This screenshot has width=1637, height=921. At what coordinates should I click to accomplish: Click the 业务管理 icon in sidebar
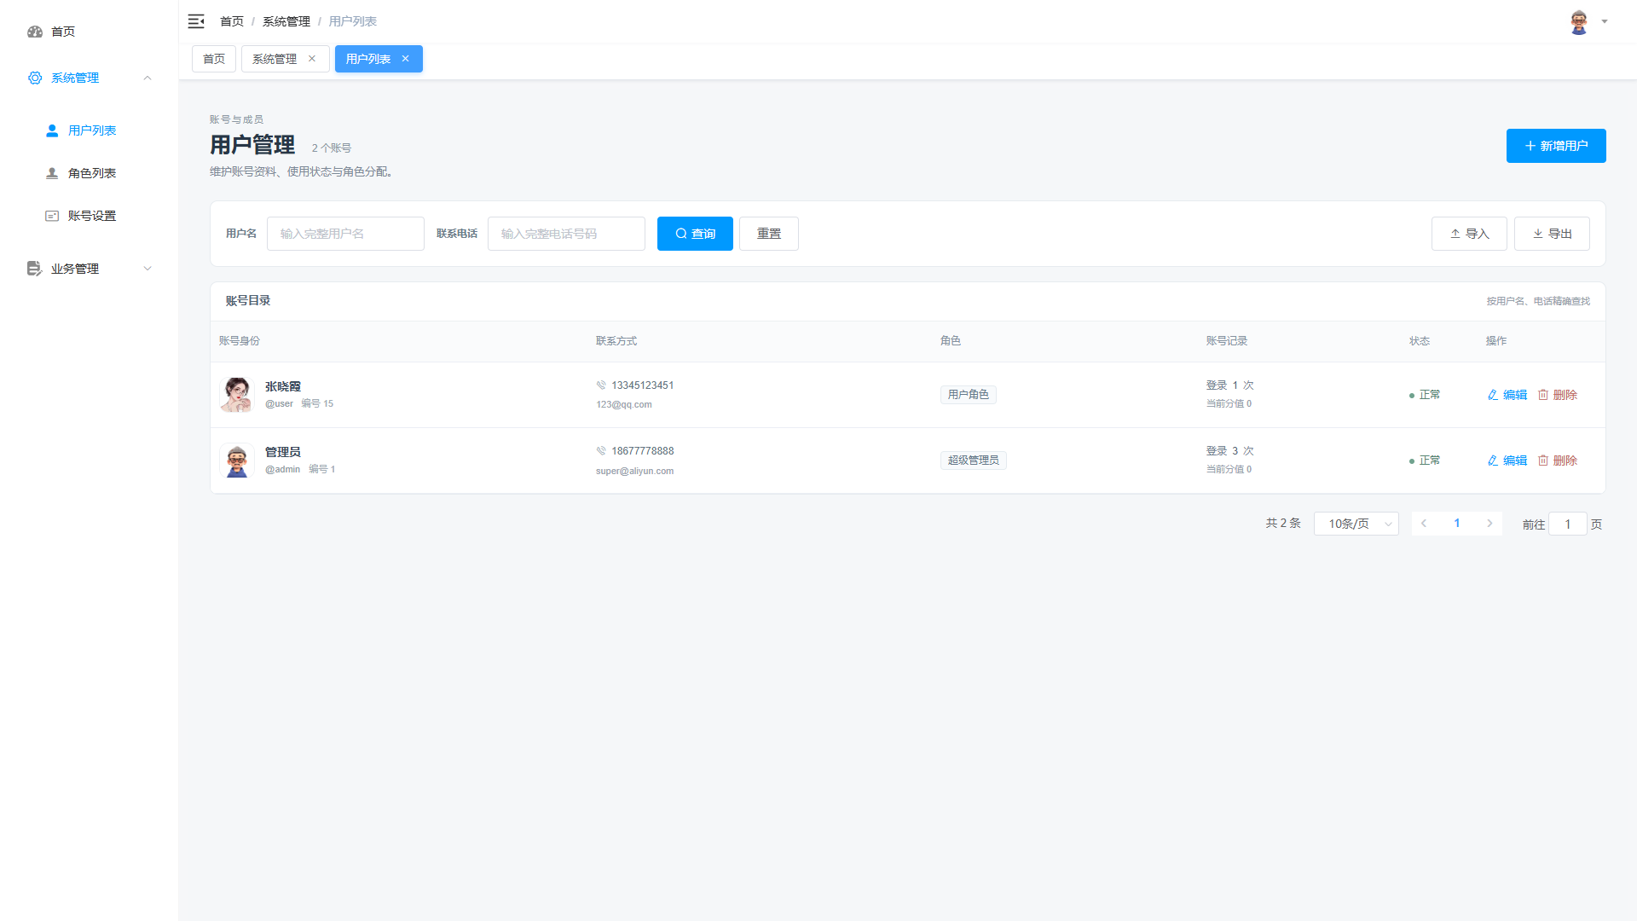click(34, 269)
